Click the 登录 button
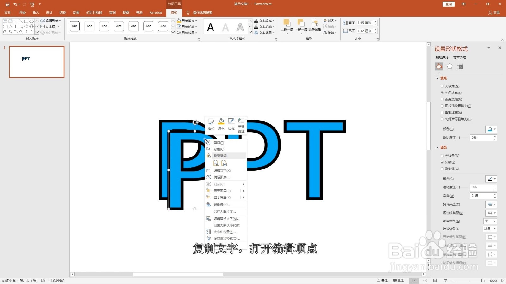This screenshot has height=284, width=506. [x=448, y=4]
